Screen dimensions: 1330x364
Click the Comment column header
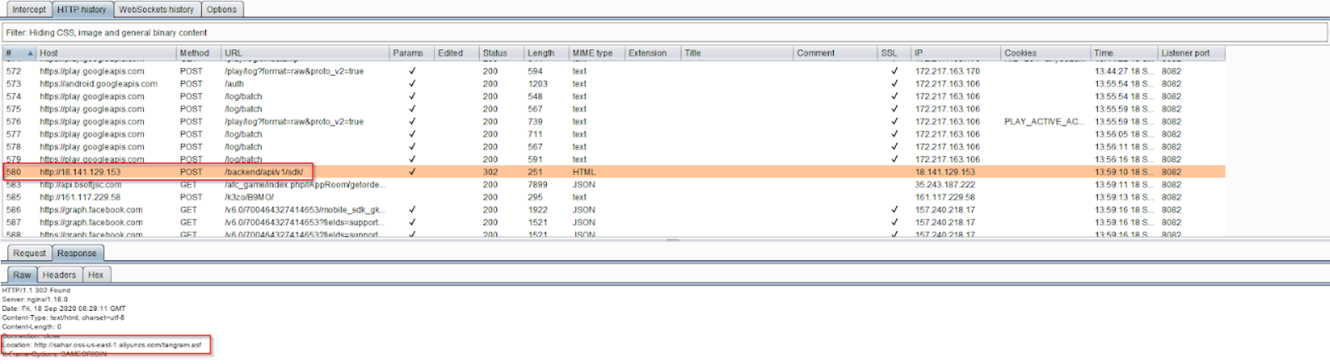coord(835,53)
